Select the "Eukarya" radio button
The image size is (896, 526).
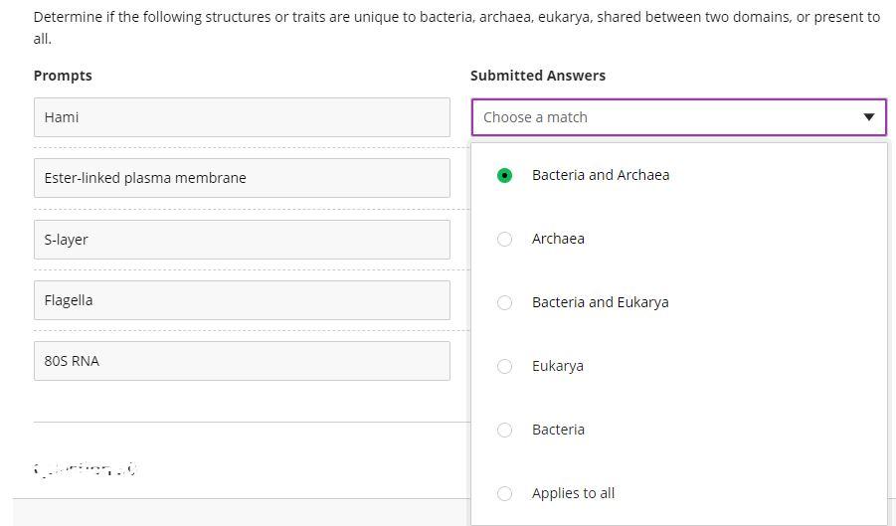(x=505, y=366)
